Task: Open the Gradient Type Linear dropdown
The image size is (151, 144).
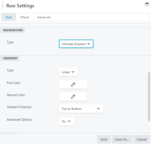Action: tap(68, 72)
